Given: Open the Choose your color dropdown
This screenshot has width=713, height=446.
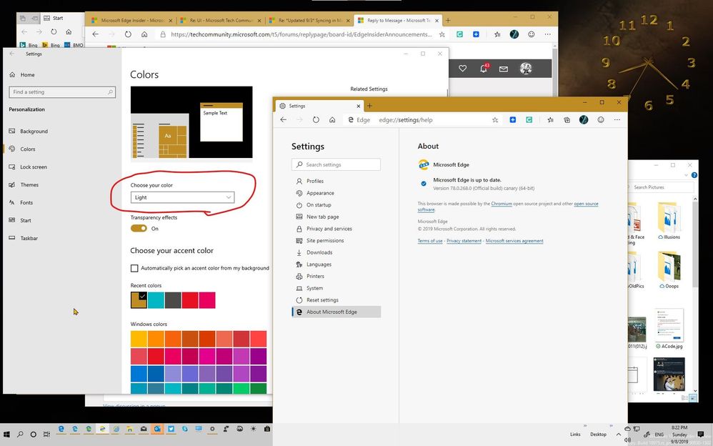Looking at the screenshot, I should (x=182, y=197).
